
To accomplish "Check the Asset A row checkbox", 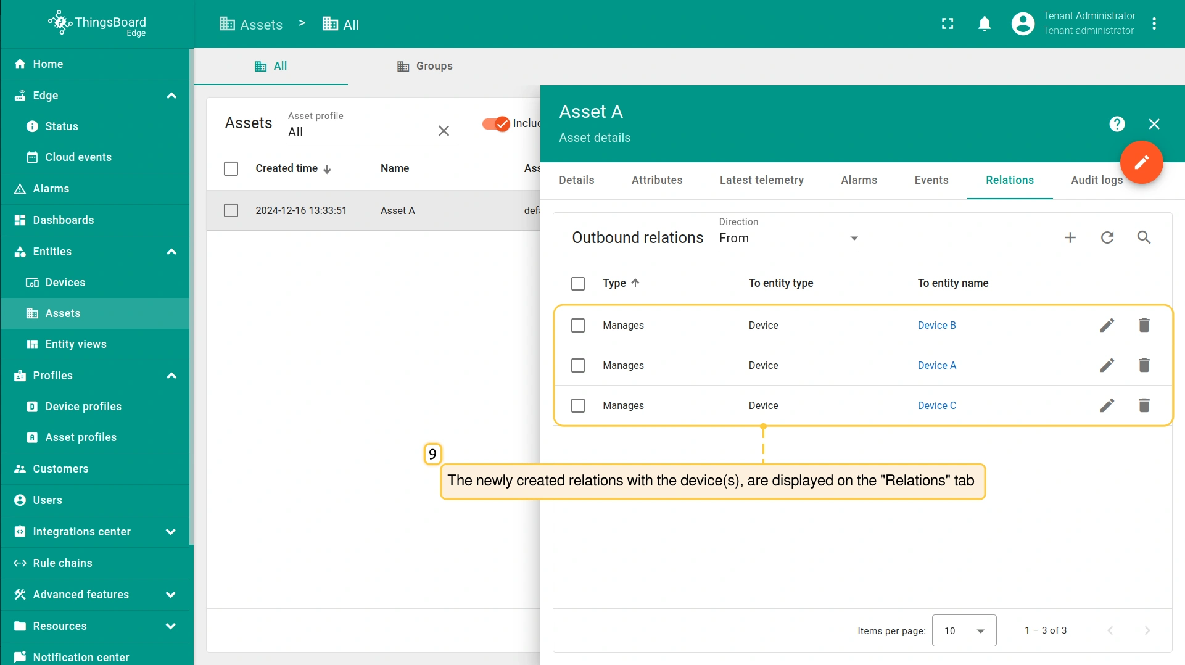I will point(231,210).
